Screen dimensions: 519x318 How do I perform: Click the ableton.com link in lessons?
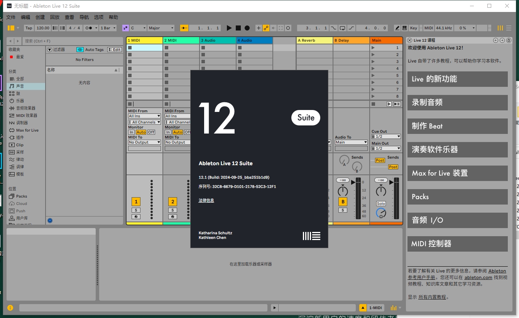478,277
